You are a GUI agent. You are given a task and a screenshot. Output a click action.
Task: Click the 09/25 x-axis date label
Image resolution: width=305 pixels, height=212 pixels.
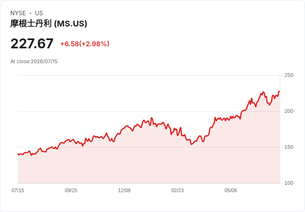click(71, 190)
